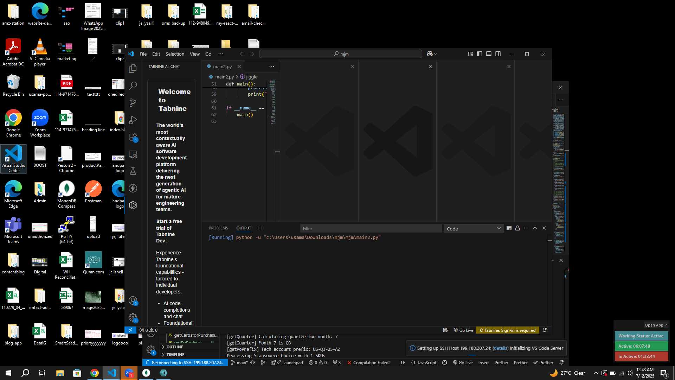
Task: Open notifications bell in front status bar
Action: 545,330
